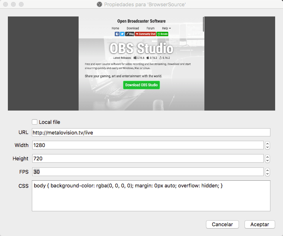Click the Windows release icon 0.16.6
The height and width of the screenshot is (236, 283).
(x=135, y=58)
